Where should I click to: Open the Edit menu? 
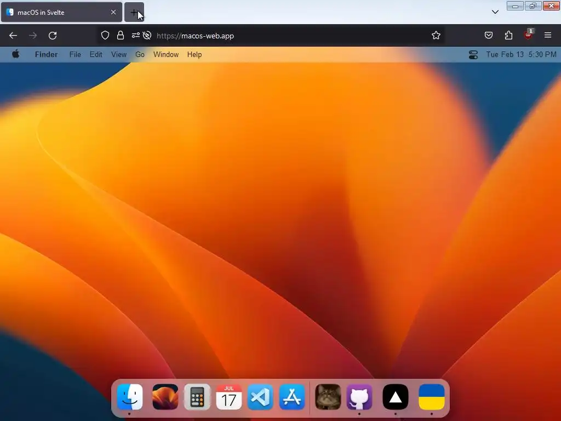click(96, 54)
